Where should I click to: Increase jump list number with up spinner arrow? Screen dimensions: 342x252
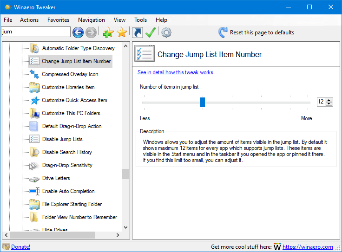pyautogui.click(x=329, y=100)
